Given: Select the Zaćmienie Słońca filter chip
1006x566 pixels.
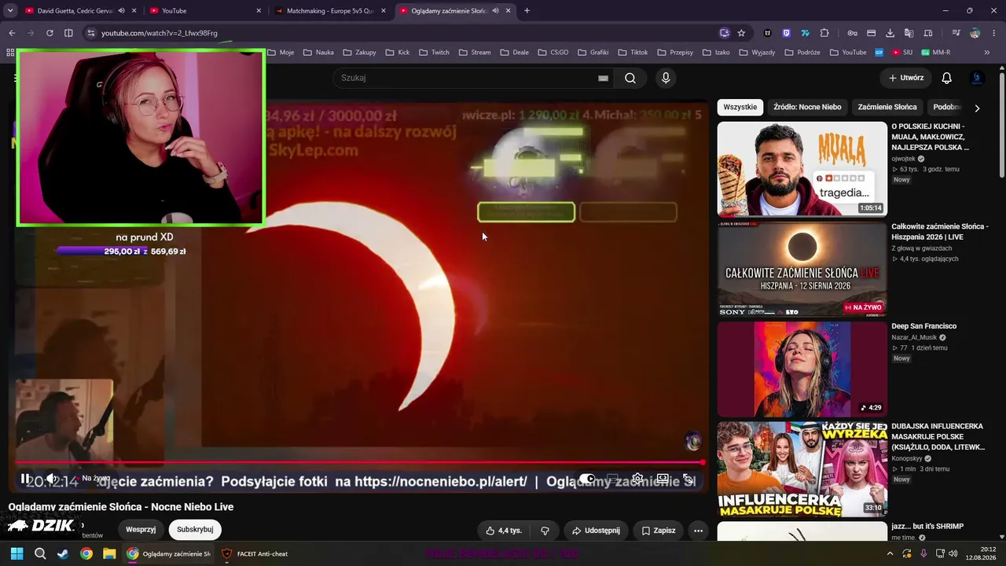Looking at the screenshot, I should click(887, 107).
